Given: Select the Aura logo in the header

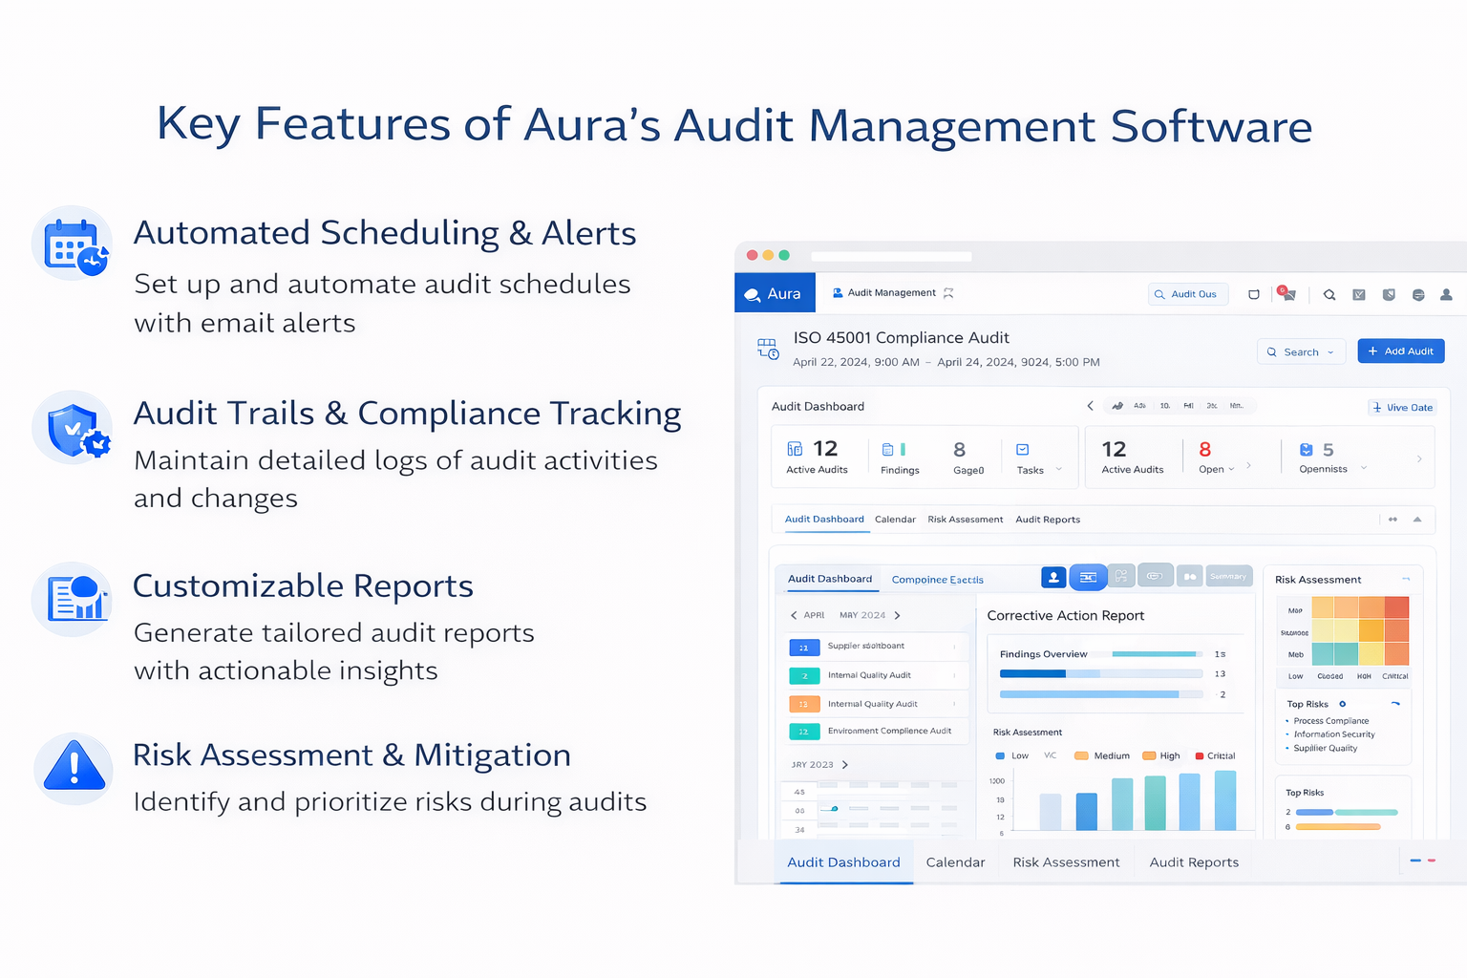Looking at the screenshot, I should coord(775,292).
